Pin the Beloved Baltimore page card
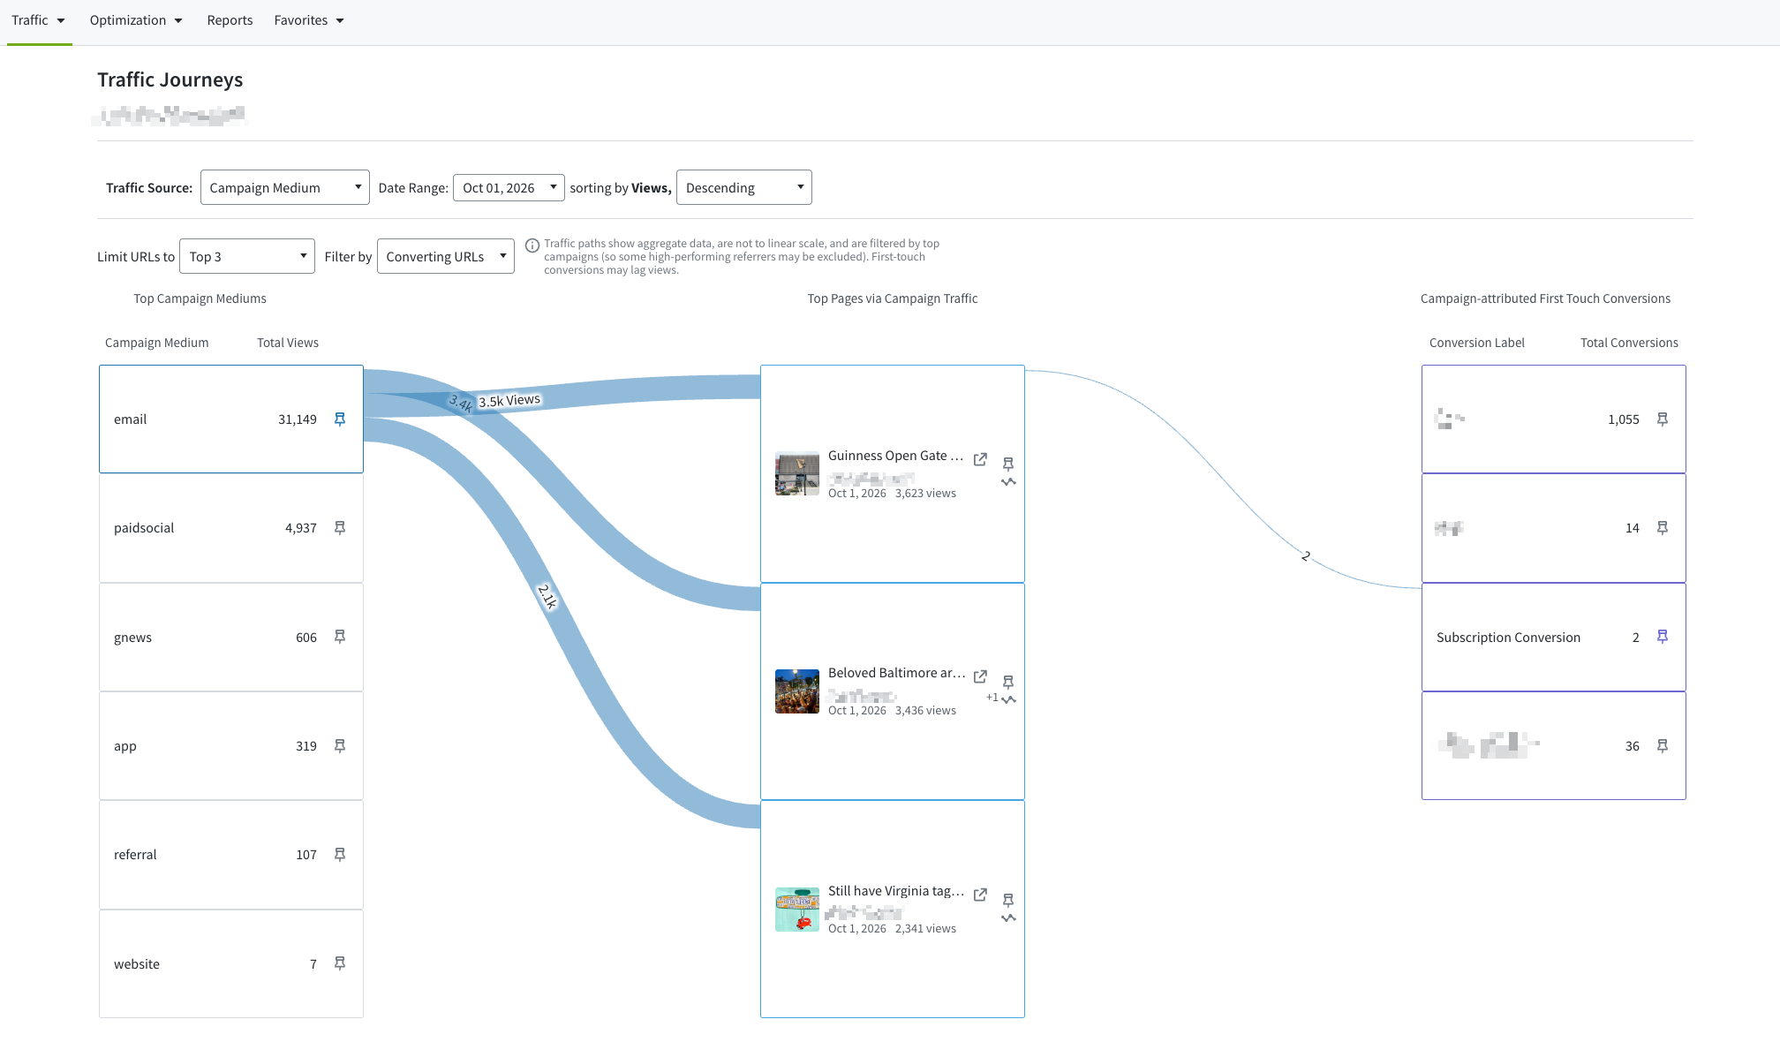 1008,682
